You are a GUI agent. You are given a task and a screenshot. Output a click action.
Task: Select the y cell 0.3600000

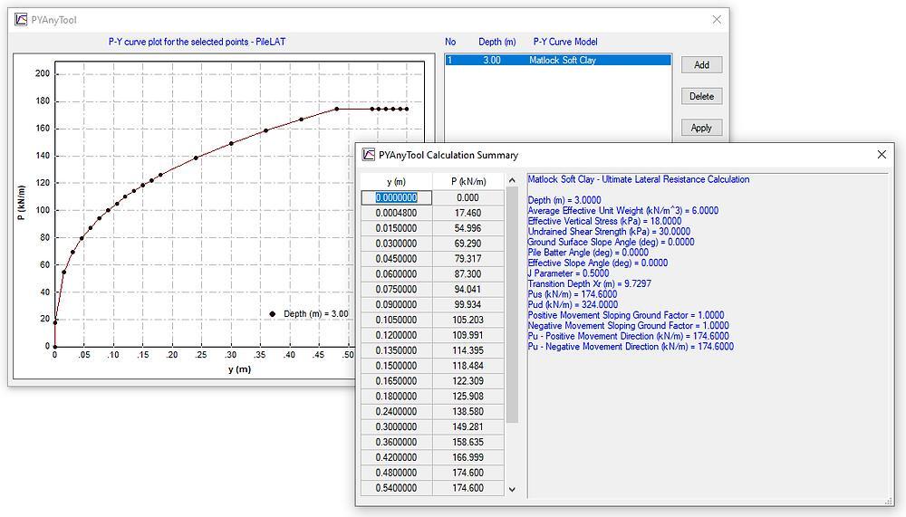397,443
